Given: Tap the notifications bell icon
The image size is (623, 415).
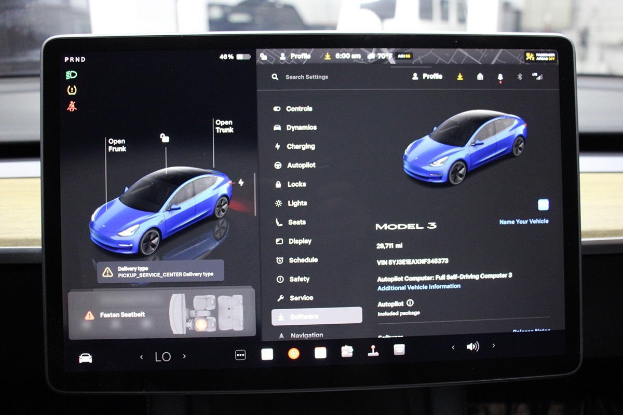Looking at the screenshot, I should coord(500,77).
